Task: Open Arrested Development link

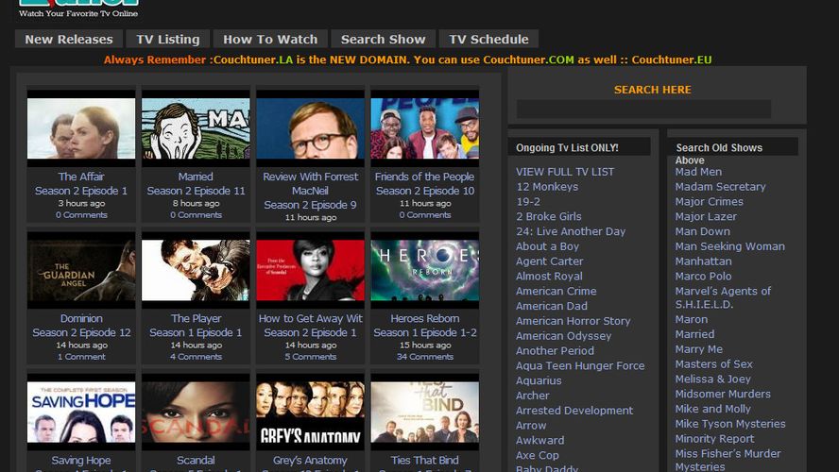Action: pos(574,411)
